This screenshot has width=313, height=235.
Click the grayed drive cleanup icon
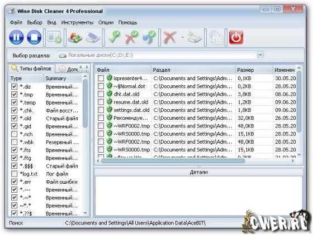point(195,37)
